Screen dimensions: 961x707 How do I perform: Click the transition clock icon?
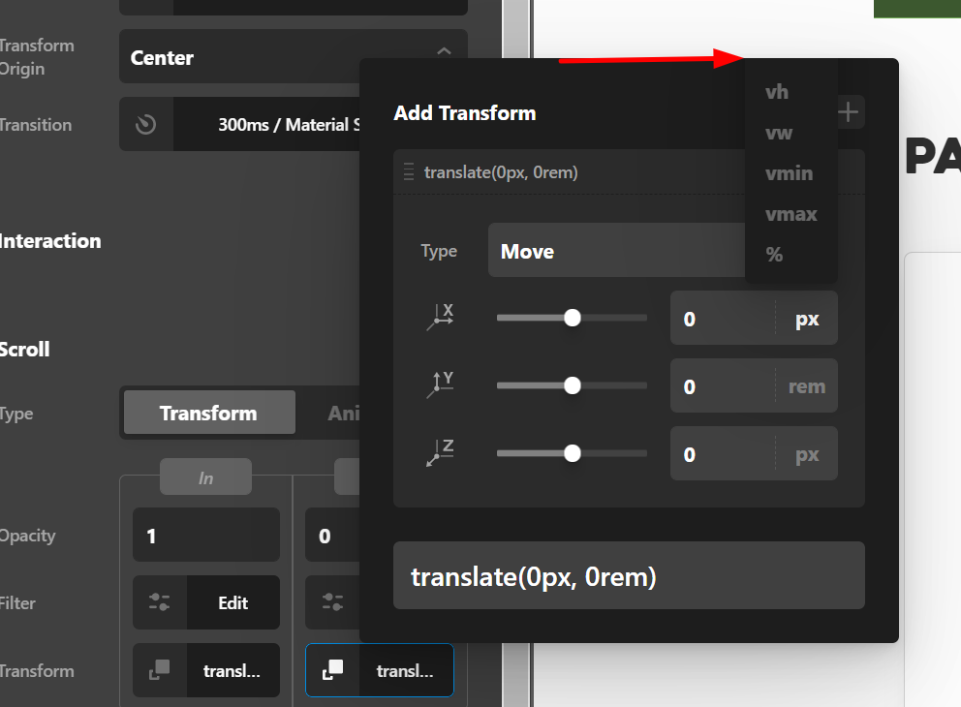click(146, 124)
